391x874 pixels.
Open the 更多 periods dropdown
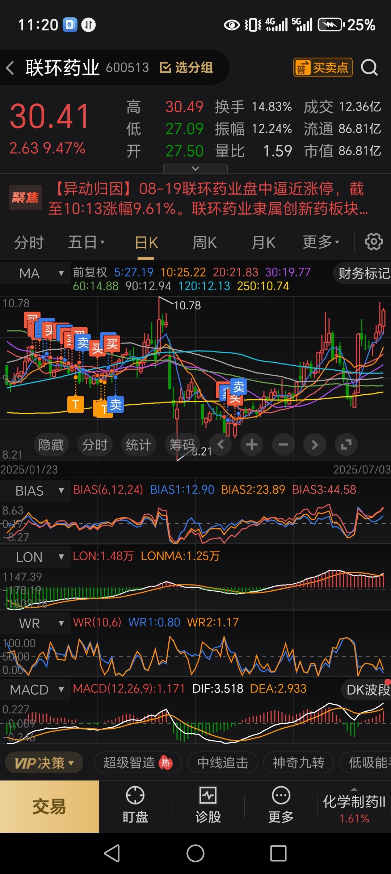321,242
